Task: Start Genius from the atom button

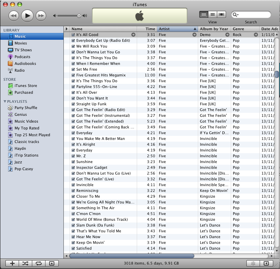Action: (x=253, y=263)
